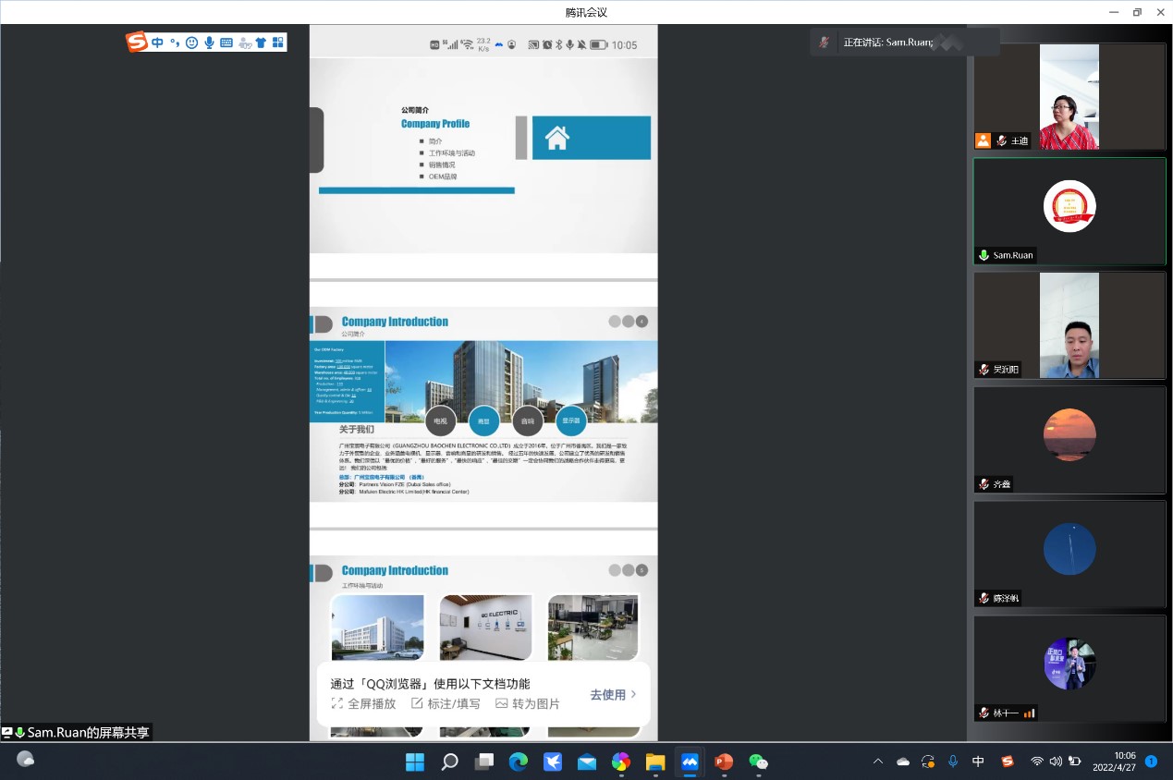Screen dimensions: 1173x780
Task: Select 标注/填写 annotation option
Action: coord(446,703)
